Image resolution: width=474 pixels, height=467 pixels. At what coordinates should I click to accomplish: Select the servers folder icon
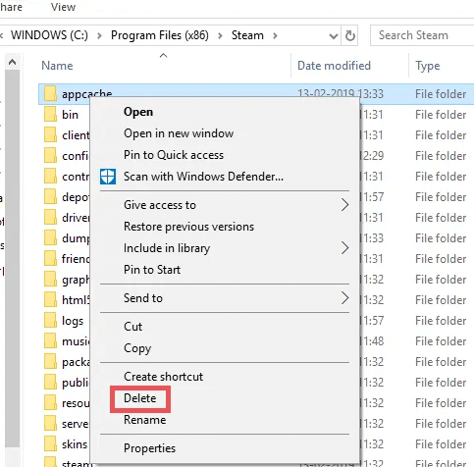point(50,424)
